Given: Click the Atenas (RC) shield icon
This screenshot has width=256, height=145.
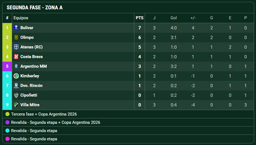Looking at the screenshot, I should point(16,47).
